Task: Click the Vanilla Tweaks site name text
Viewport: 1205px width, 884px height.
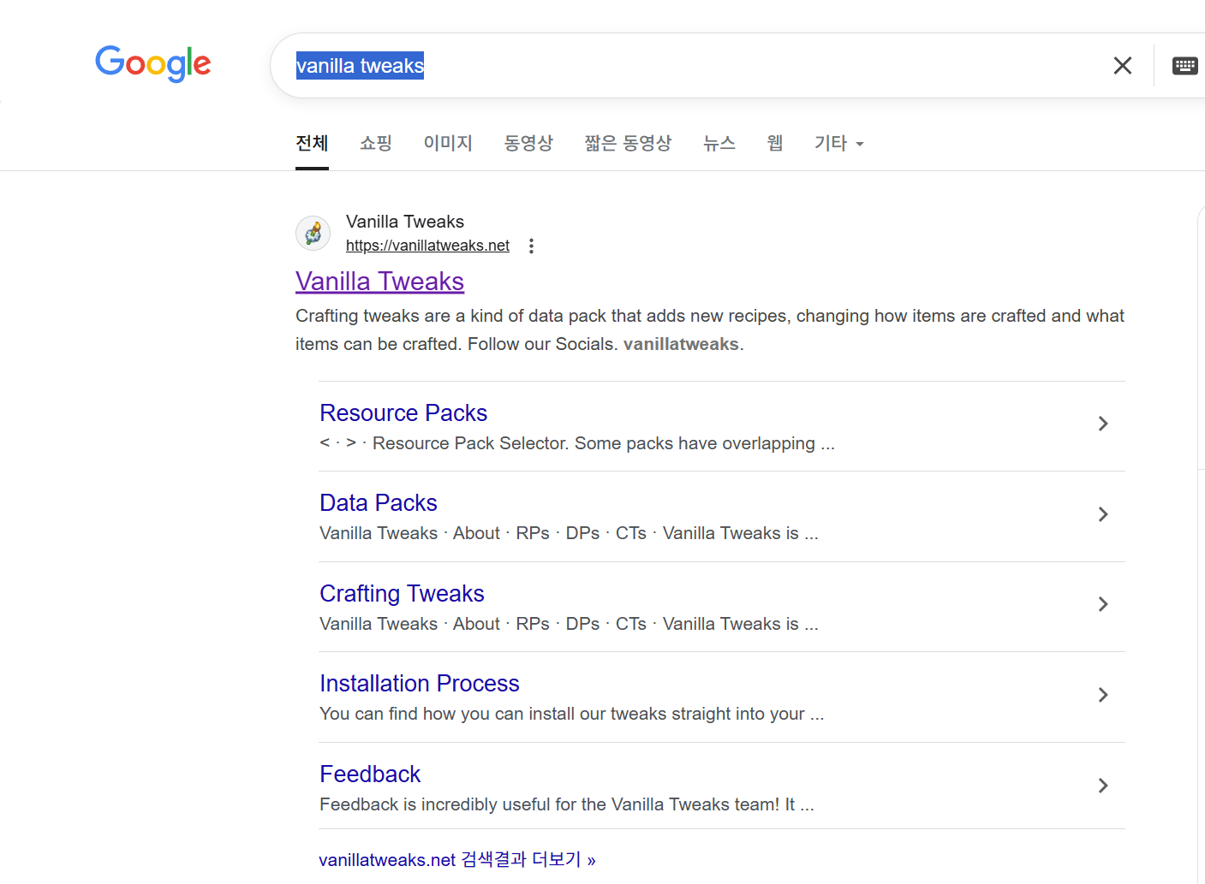Action: click(405, 222)
